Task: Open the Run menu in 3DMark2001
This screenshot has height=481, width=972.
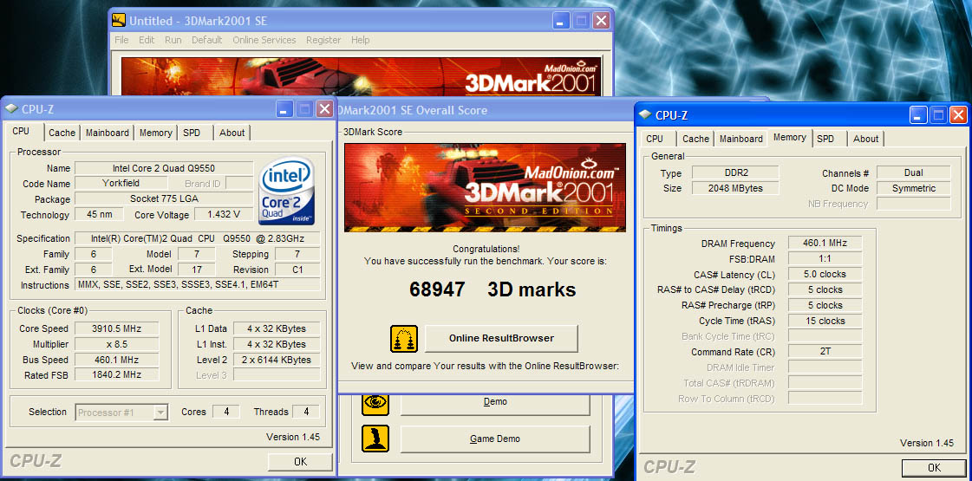Action: pyautogui.click(x=173, y=40)
